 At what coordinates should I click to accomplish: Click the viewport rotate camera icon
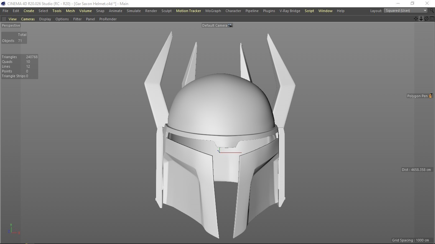pos(426,19)
